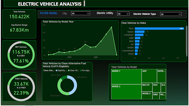Click the Not eligi... legend entry
189x106 pixels.
click(85, 71)
